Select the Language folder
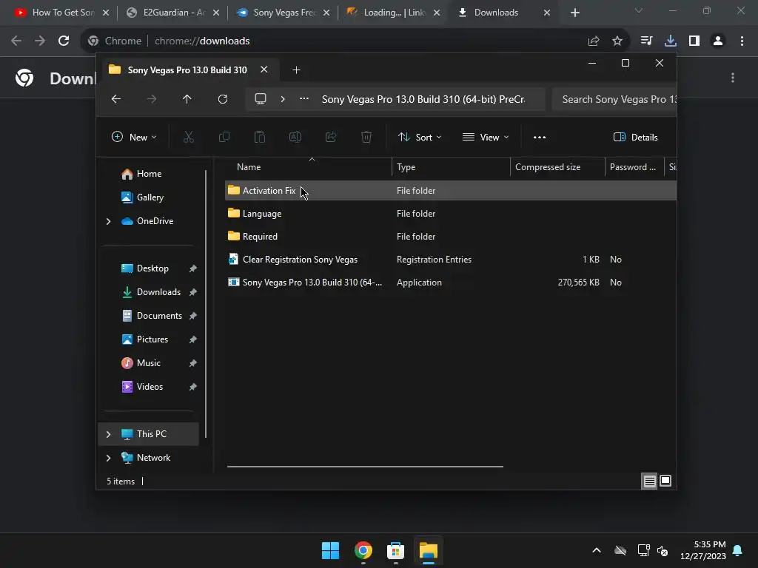 point(451,214)
